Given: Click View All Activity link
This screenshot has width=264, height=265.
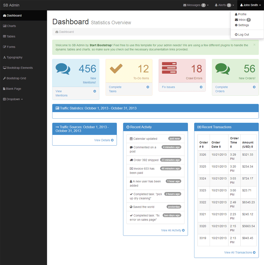Looking at the screenshot, I should click(x=173, y=230).
